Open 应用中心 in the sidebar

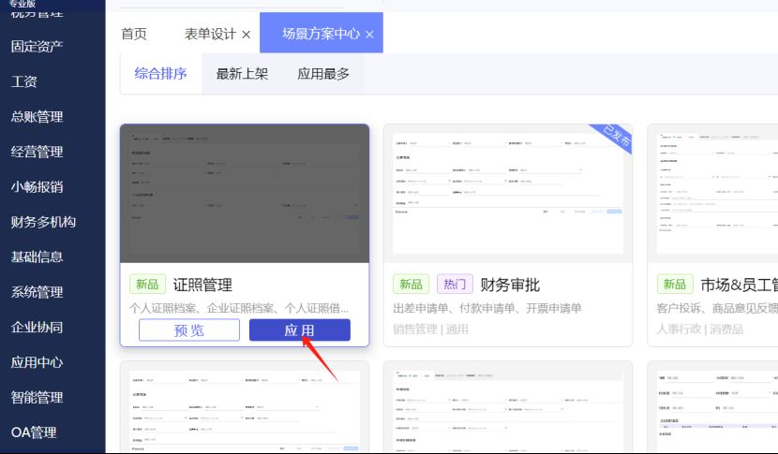pos(37,362)
